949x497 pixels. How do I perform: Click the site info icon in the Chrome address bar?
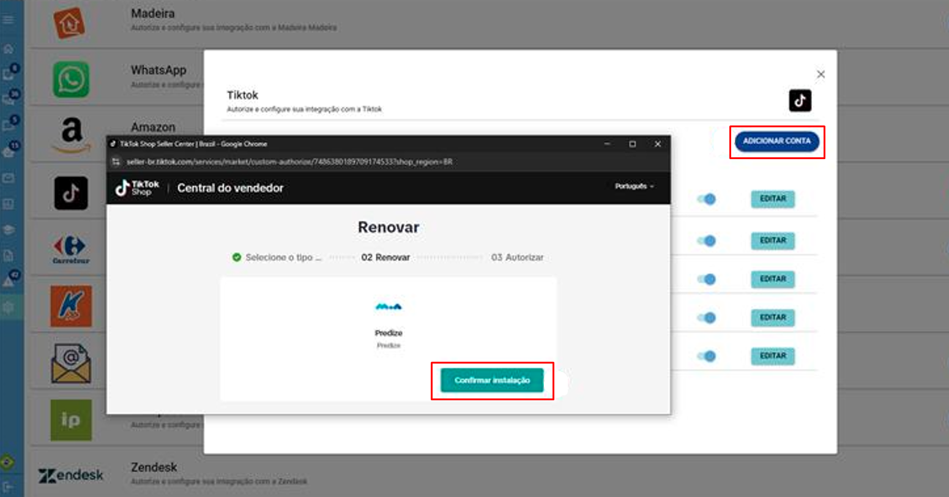point(115,162)
